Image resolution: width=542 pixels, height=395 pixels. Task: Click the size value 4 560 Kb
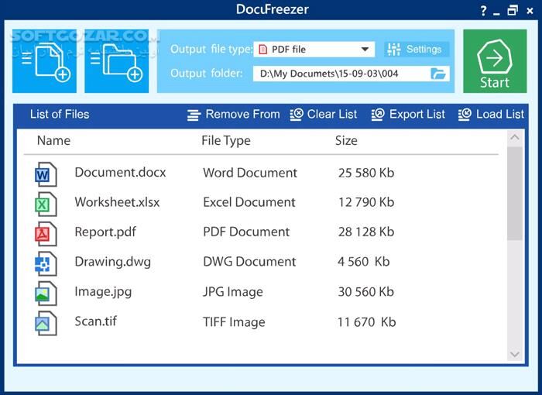(x=364, y=262)
